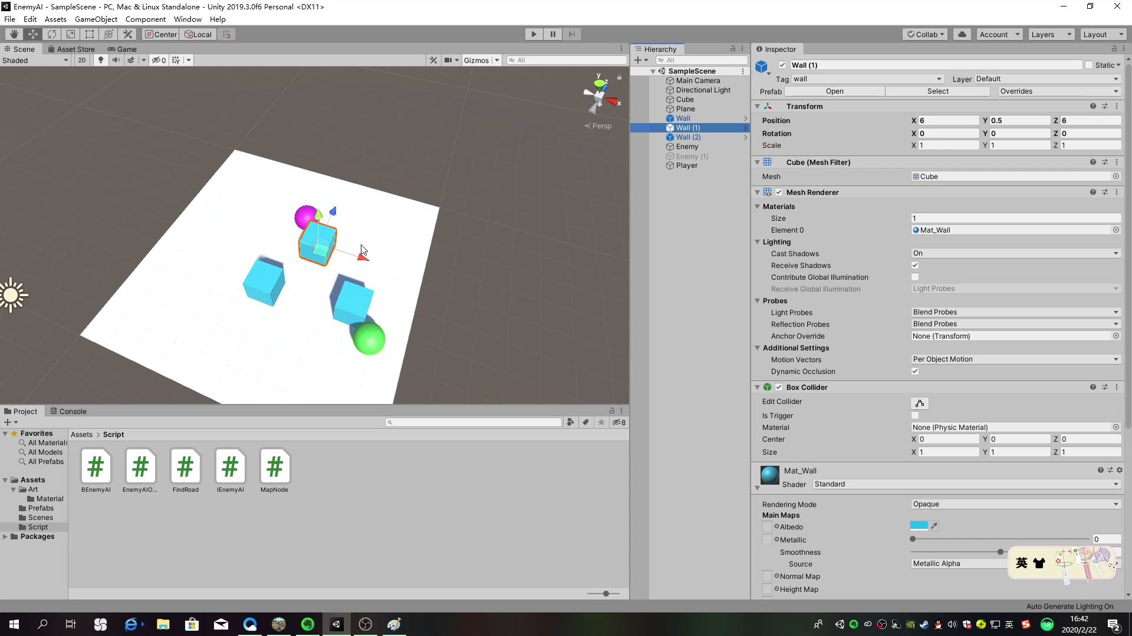Open the cloud services icon
Image resolution: width=1132 pixels, height=636 pixels.
coord(962,34)
